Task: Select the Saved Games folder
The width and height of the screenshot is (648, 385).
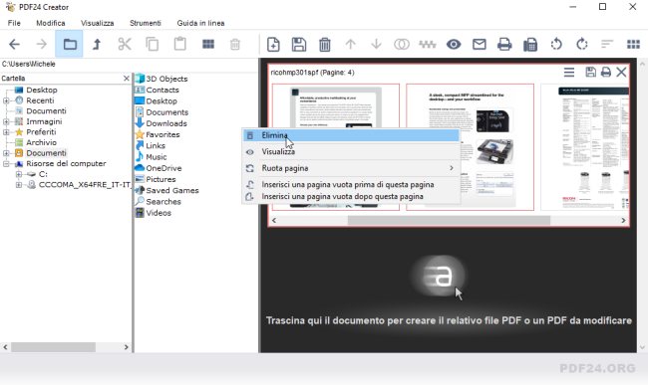Action: 166,190
